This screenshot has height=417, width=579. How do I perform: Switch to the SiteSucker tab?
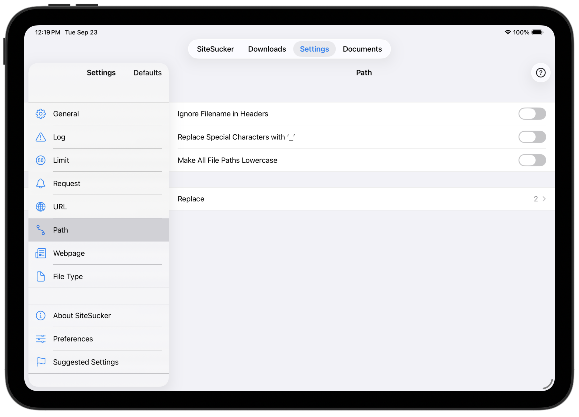coord(215,49)
